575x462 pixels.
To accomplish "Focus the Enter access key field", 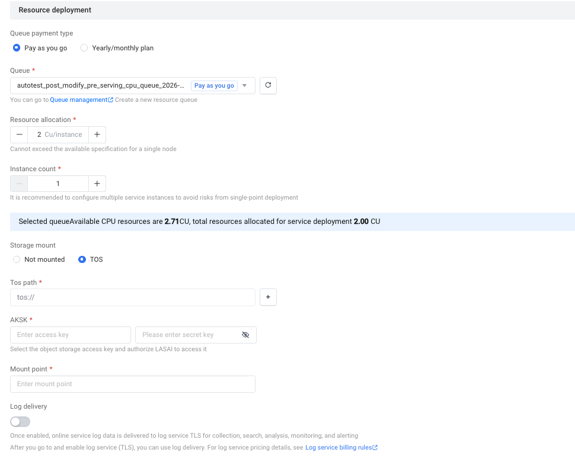I will pyautogui.click(x=71, y=335).
